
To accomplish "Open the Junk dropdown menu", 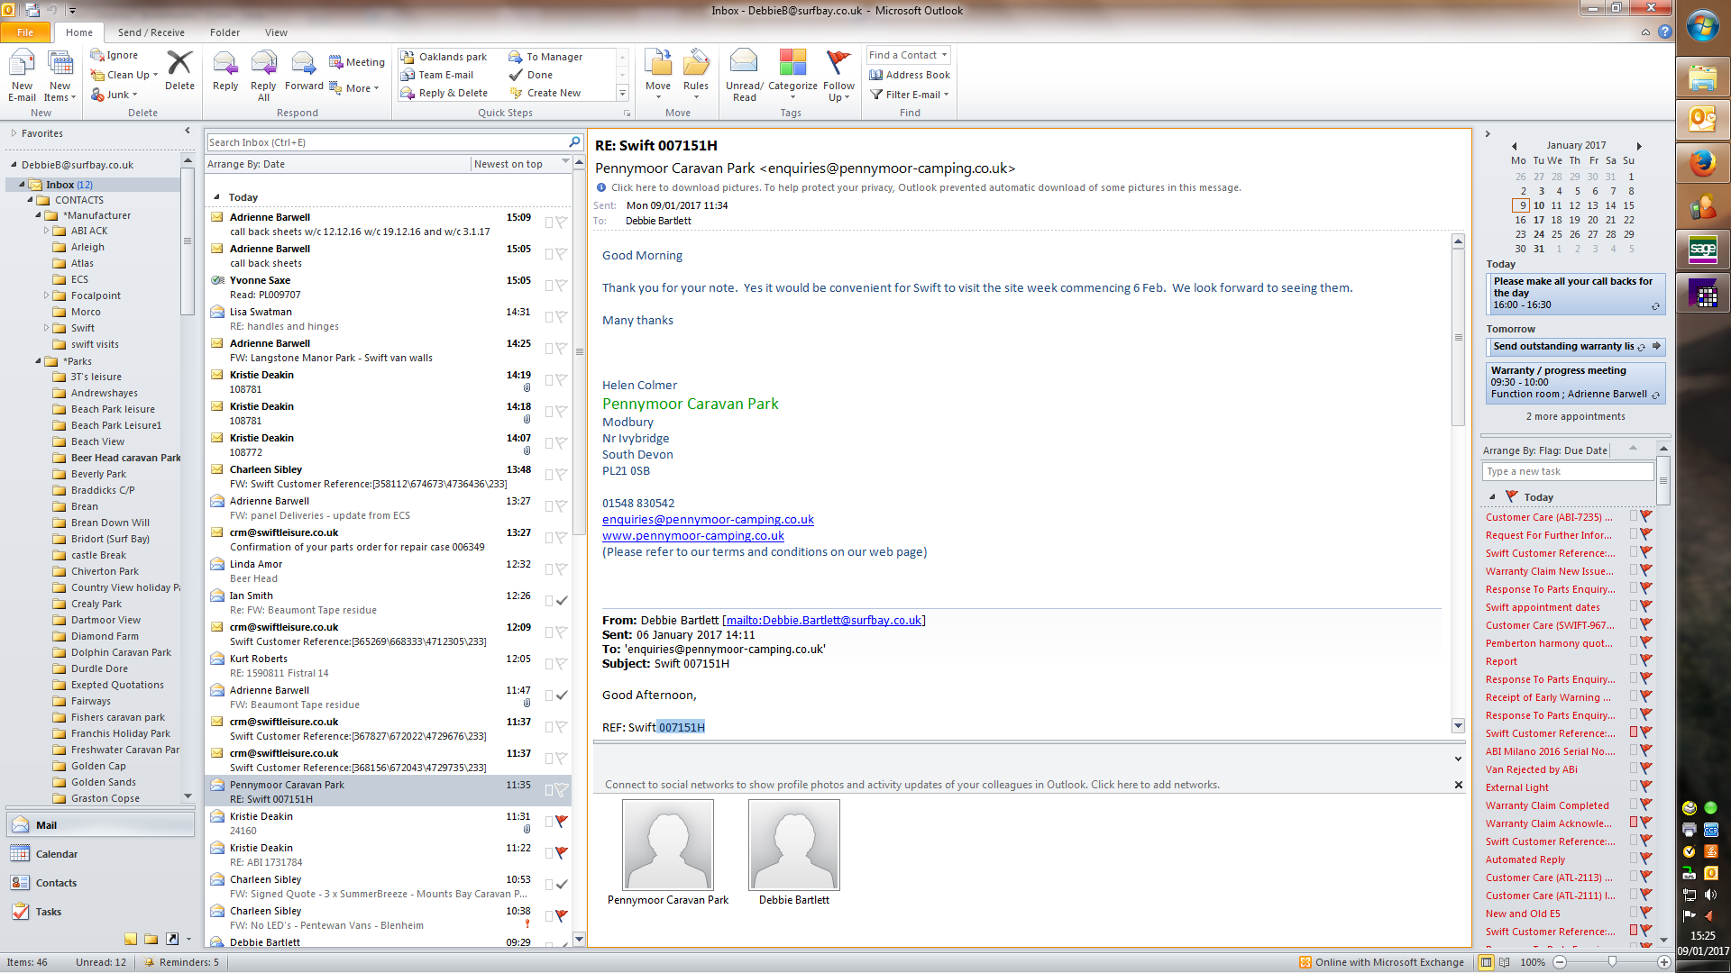I will pyautogui.click(x=121, y=95).
